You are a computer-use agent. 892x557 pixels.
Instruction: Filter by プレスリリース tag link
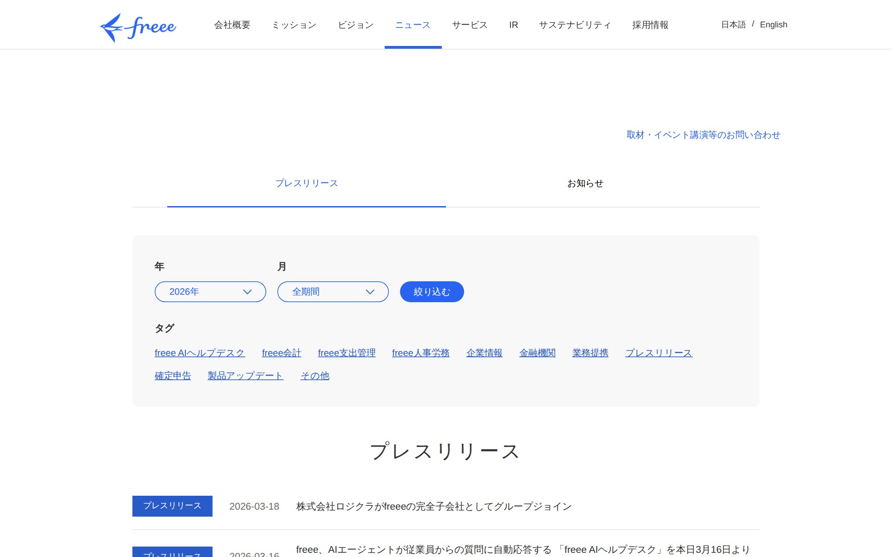pyautogui.click(x=659, y=353)
